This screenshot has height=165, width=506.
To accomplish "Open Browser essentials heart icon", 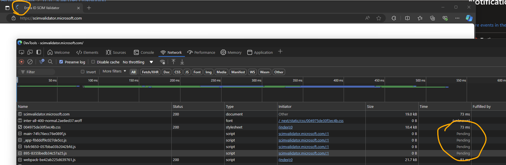I will click(445, 18).
